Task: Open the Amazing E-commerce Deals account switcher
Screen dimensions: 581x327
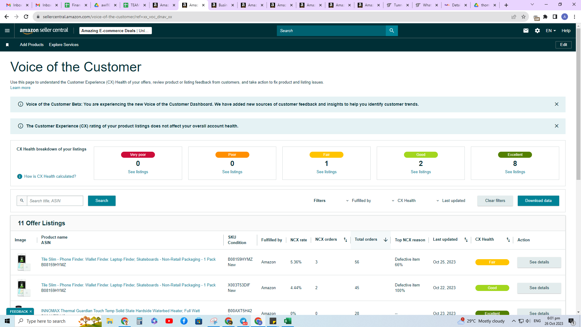Action: point(116,31)
